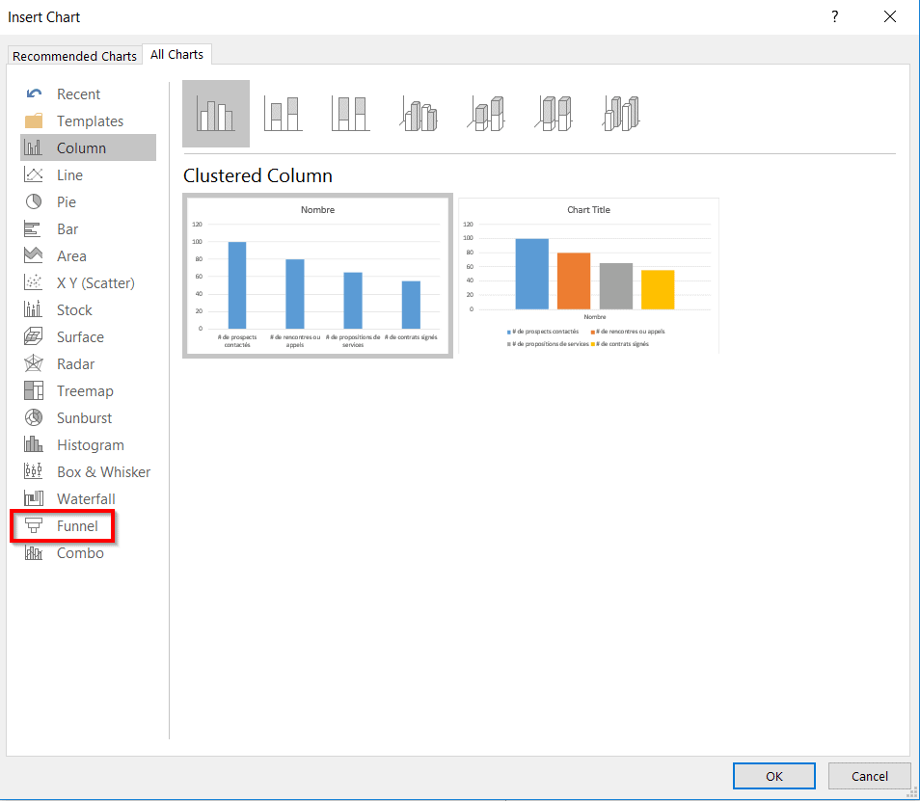
Task: Choose the 100% Stacked Column subtype icon
Action: (350, 114)
